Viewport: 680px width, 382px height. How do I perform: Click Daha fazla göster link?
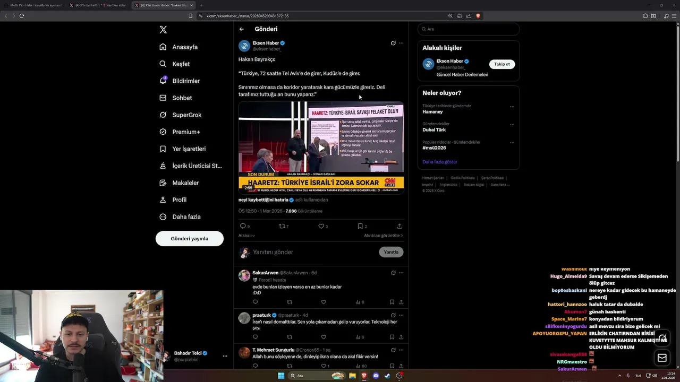point(440,162)
